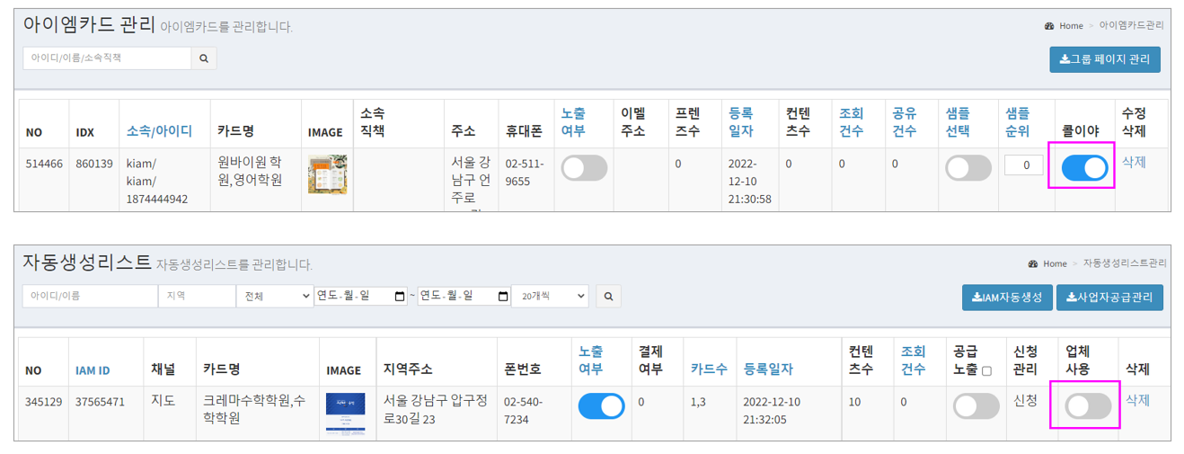Expand the 20개씩 page size dropdown
Viewport: 1184px width, 454px height.
tap(549, 296)
